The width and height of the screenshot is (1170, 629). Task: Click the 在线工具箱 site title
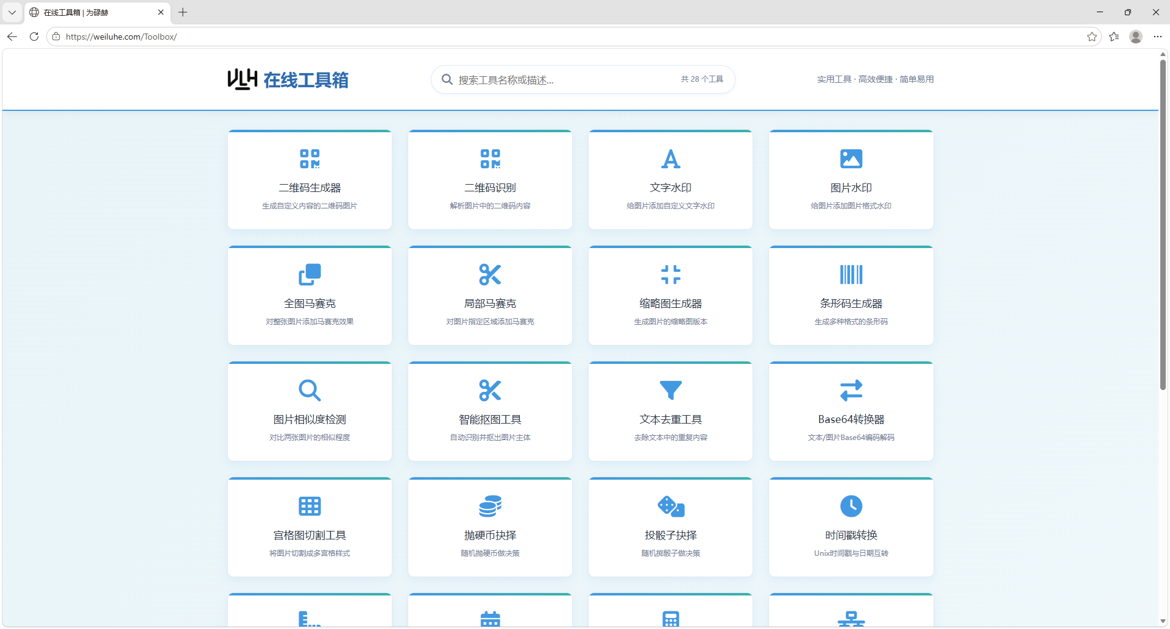306,80
